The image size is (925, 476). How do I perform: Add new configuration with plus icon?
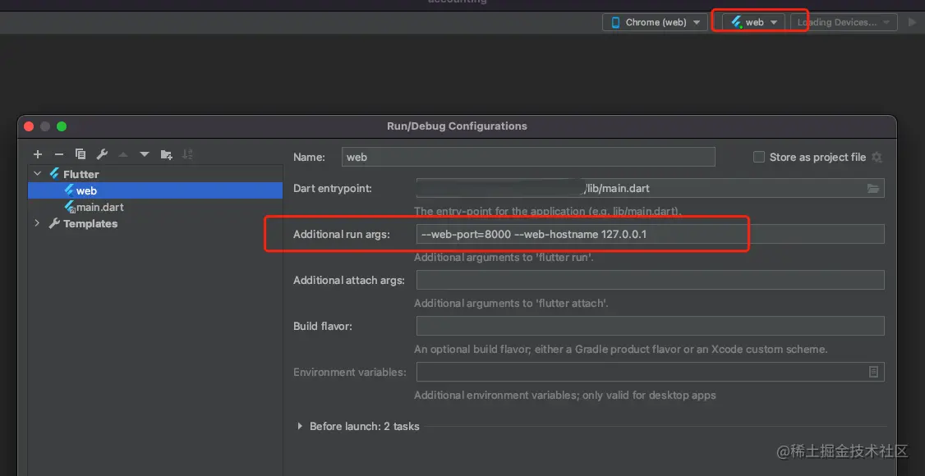(x=38, y=154)
